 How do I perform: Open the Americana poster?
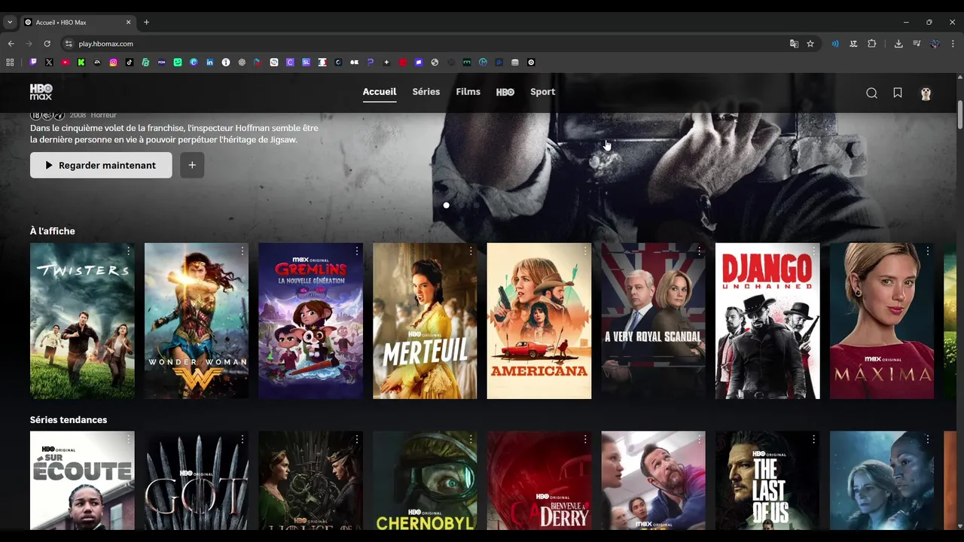[x=539, y=321]
